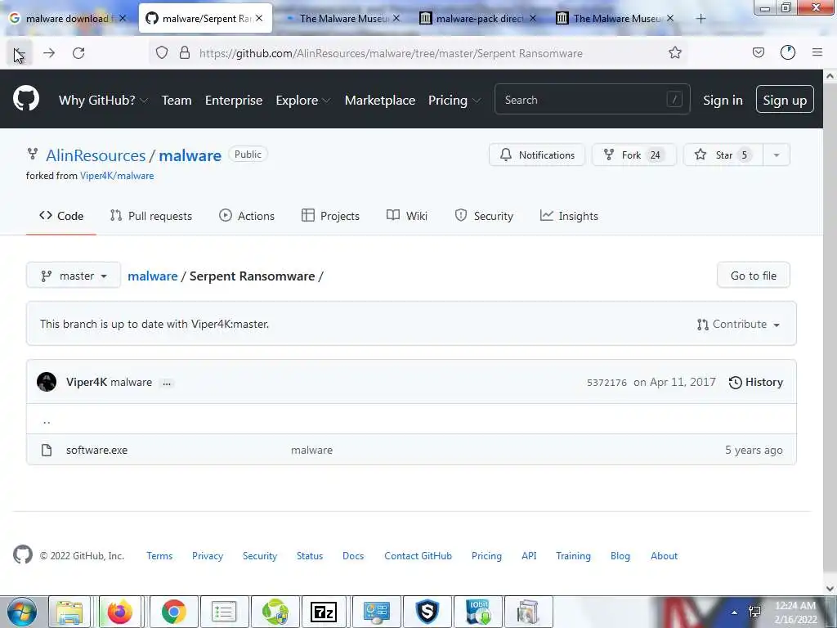Switch to the Actions tab
The height and width of the screenshot is (628, 837).
pos(247,216)
